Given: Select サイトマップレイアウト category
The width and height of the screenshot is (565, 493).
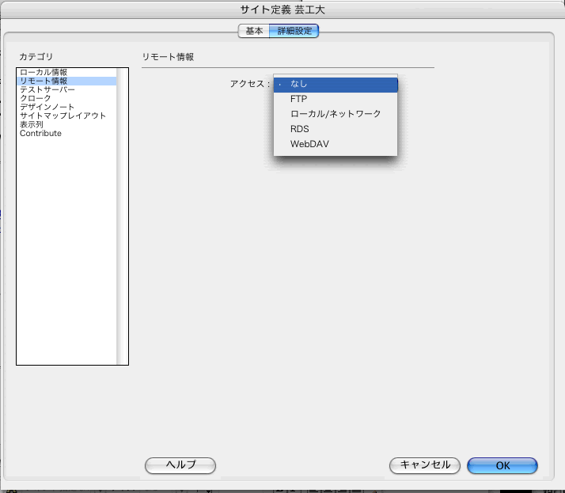Looking at the screenshot, I should 66,116.
